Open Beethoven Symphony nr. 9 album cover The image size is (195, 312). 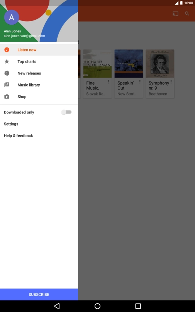[x=160, y=64]
